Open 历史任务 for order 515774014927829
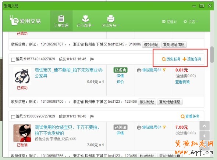This screenshot has width=217, height=160. click(171, 59)
